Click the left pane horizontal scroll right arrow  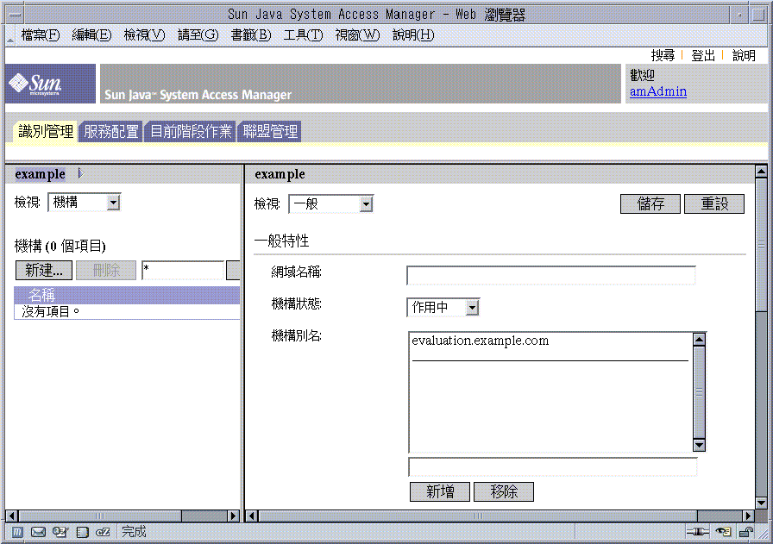point(234,516)
